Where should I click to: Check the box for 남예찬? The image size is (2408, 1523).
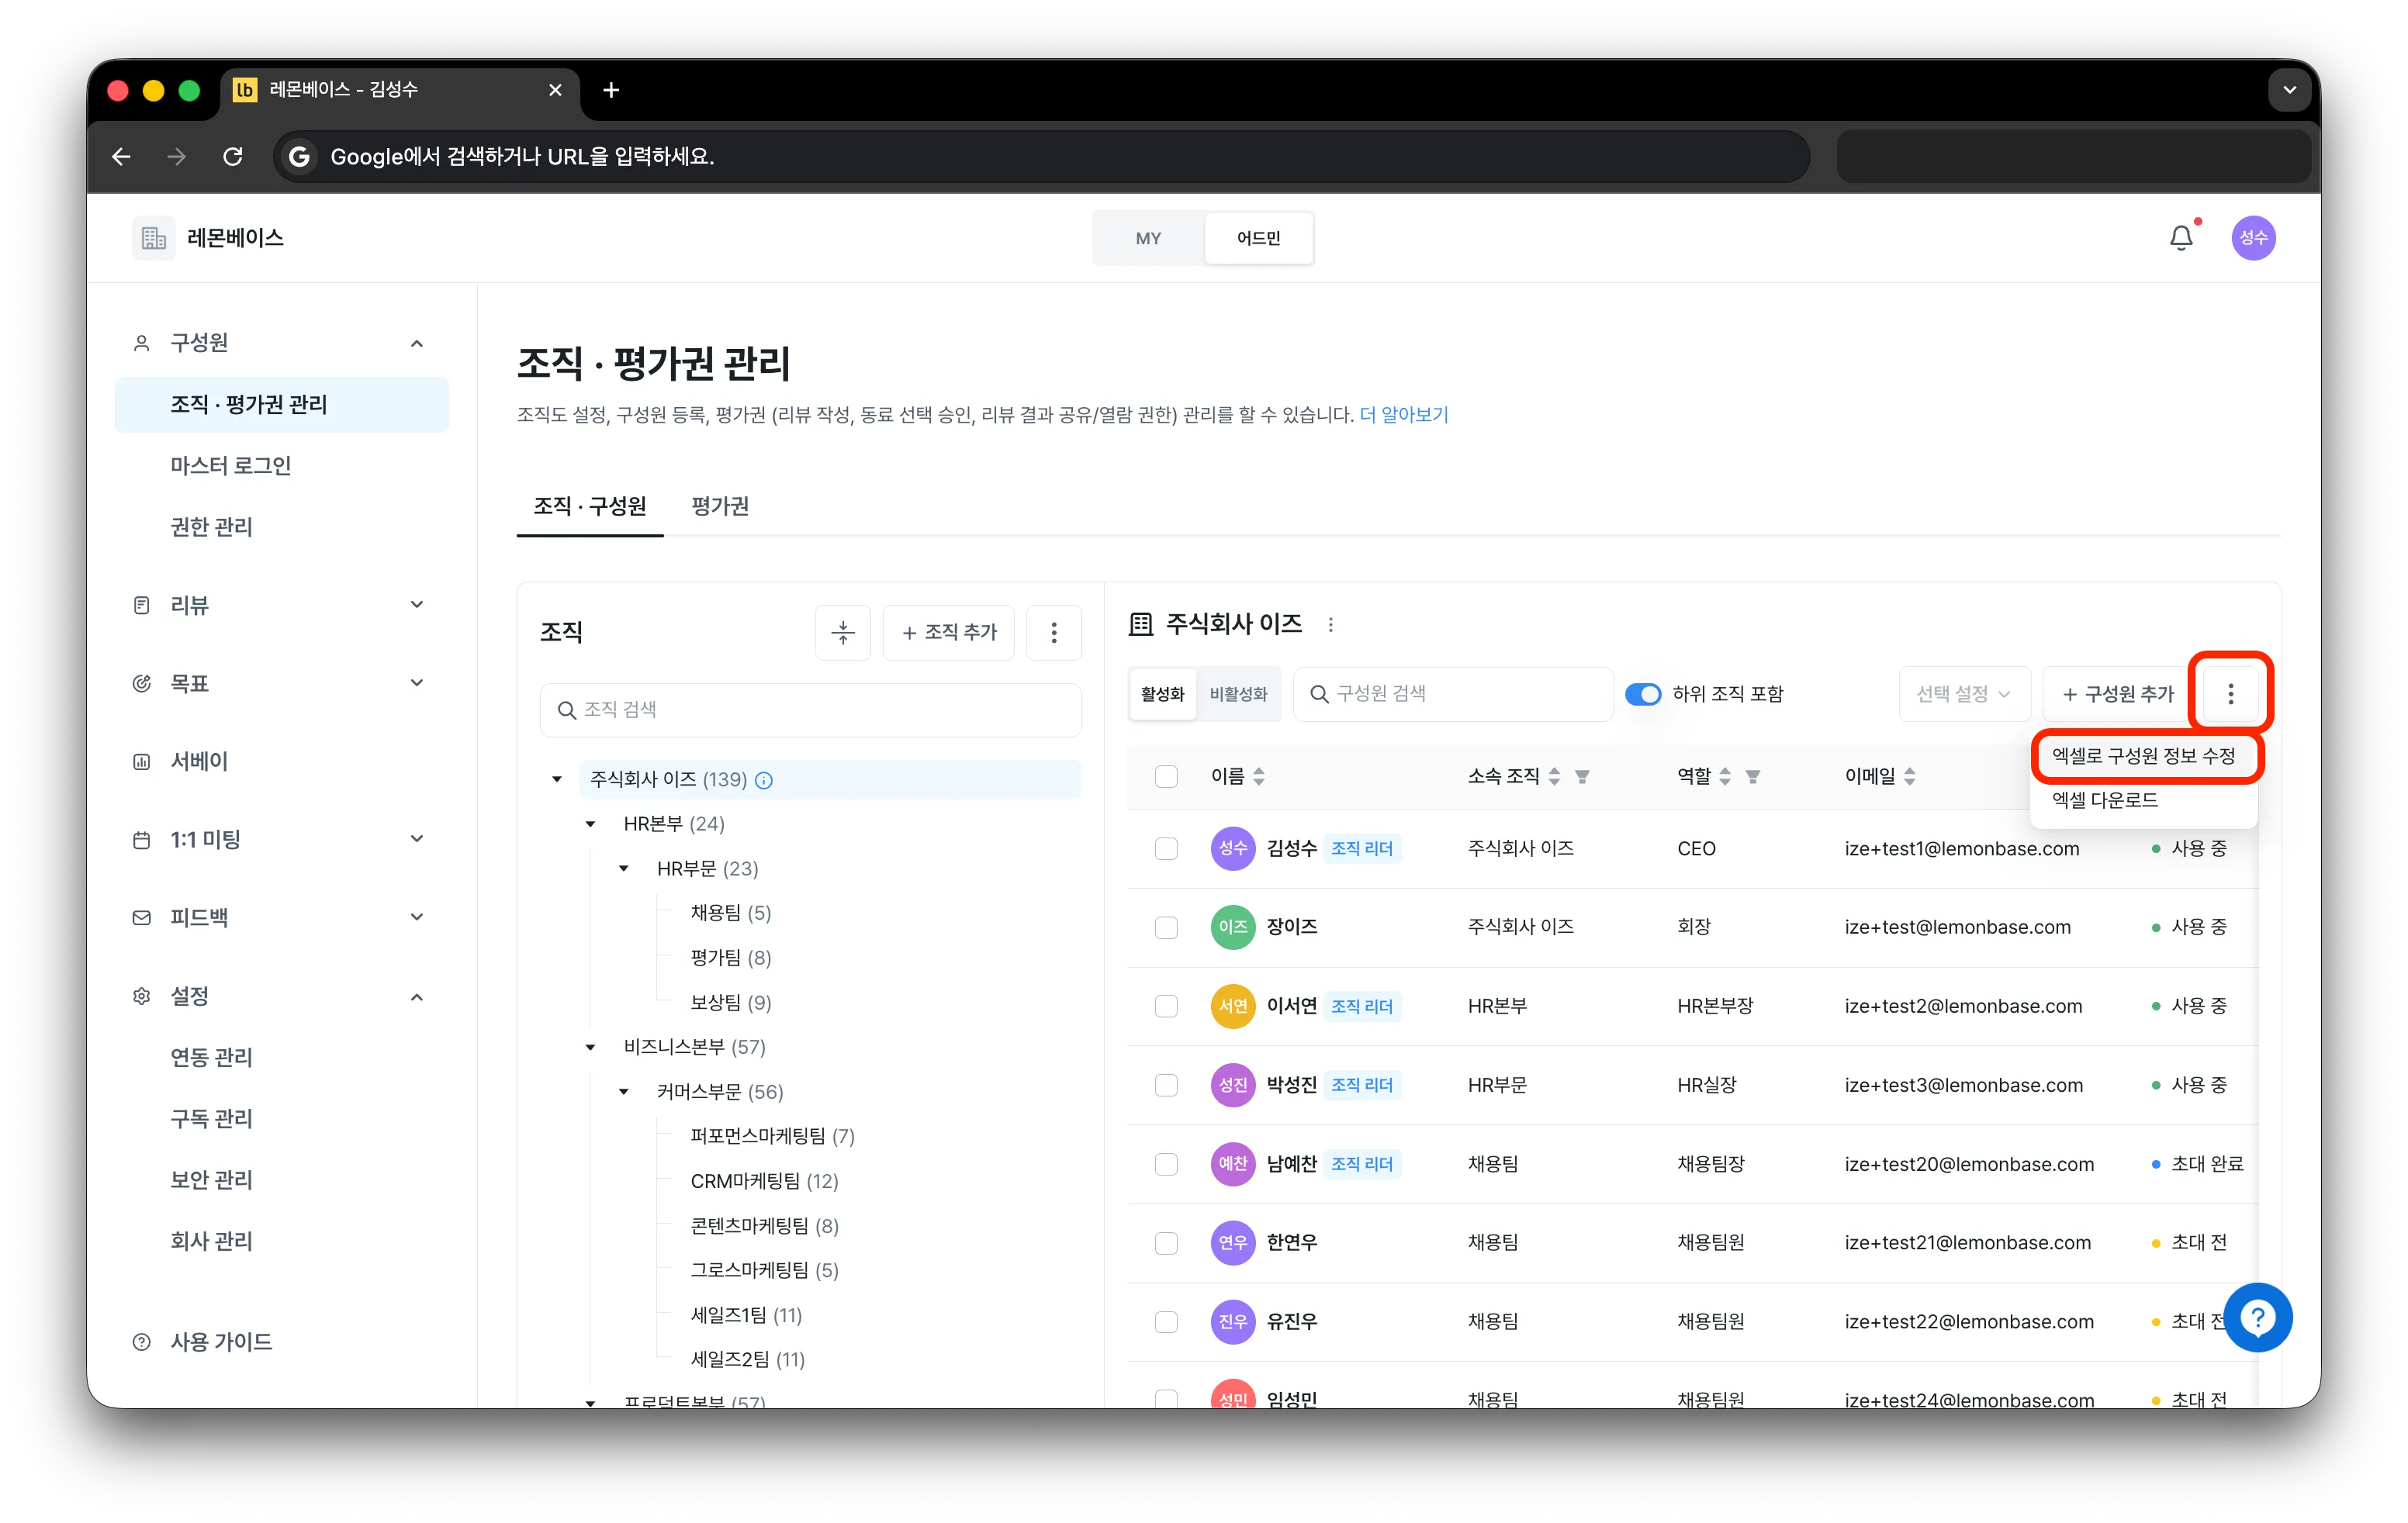tap(1166, 1164)
